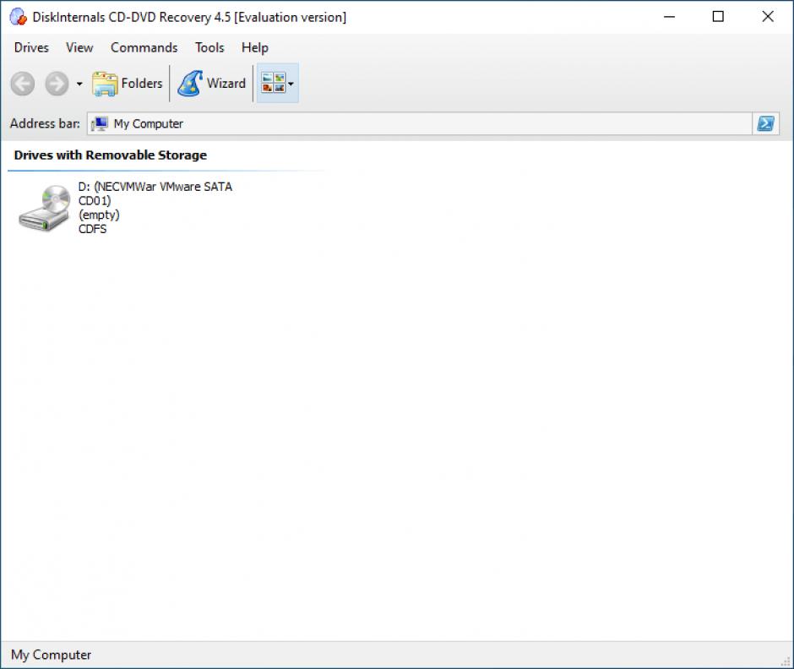Open the Drives menu
Viewport: 794px width, 669px height.
31,47
